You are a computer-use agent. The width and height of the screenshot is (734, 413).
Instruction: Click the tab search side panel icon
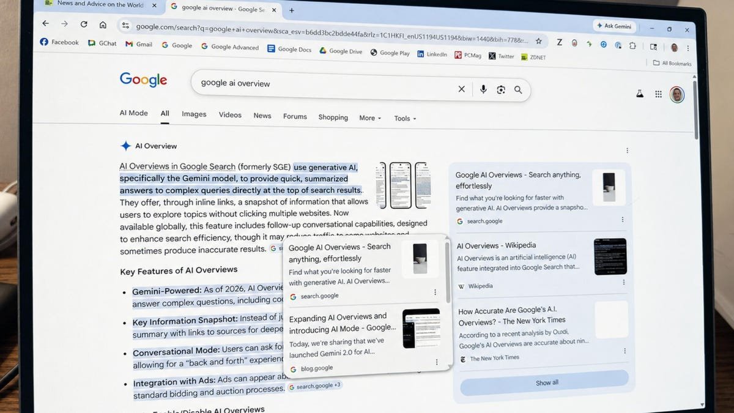coord(653,47)
